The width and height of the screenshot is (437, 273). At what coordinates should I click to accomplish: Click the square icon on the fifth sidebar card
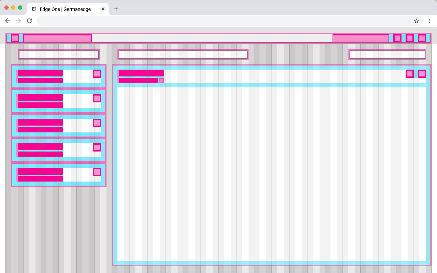(x=97, y=172)
